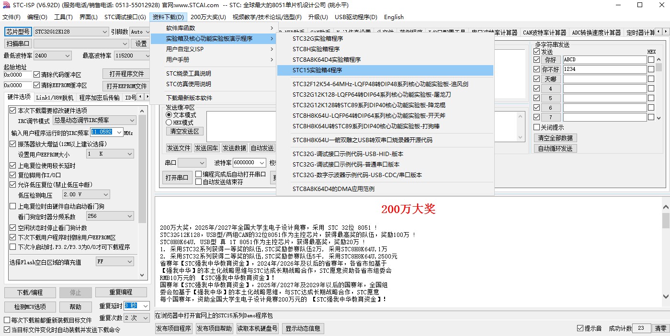This screenshot has height=336, width=670.
Task: Expand 软件库函数 submenu
Action: [214, 28]
